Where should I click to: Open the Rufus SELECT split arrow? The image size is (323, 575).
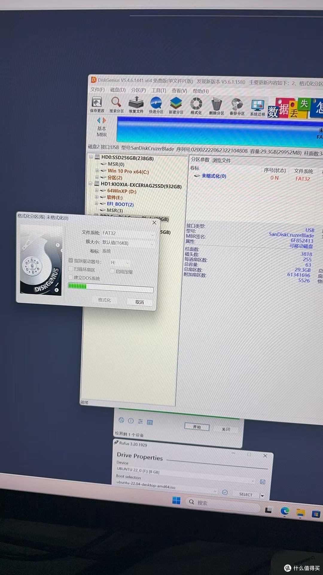coord(262,496)
